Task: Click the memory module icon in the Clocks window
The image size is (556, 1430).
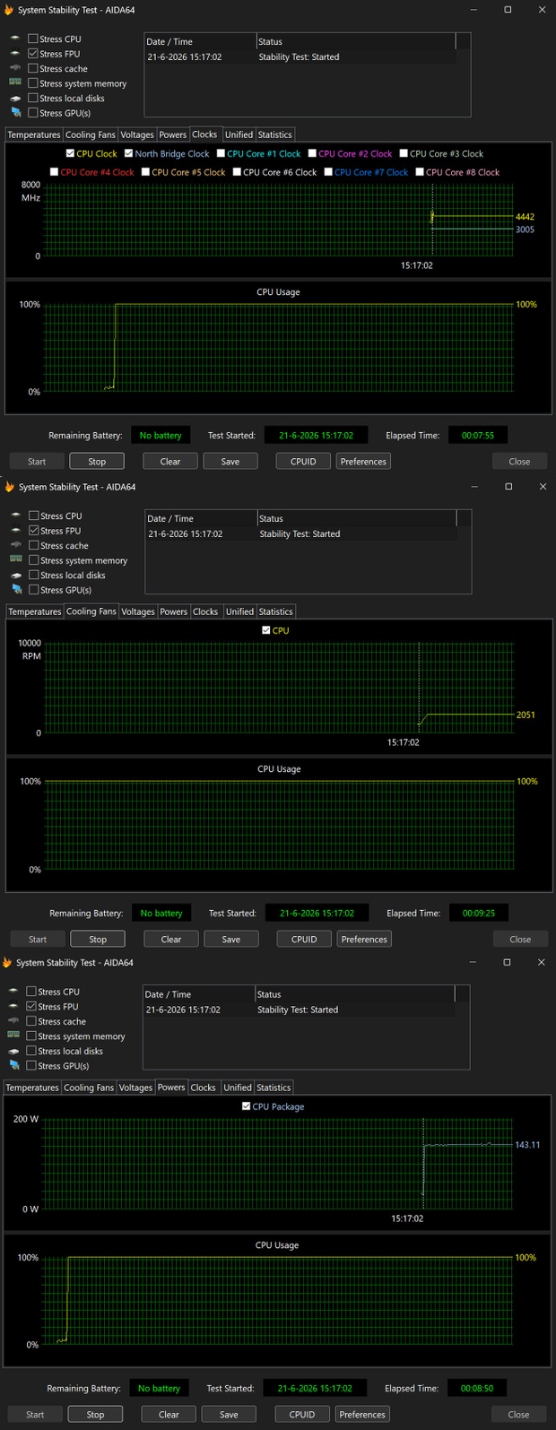Action: click(x=15, y=82)
